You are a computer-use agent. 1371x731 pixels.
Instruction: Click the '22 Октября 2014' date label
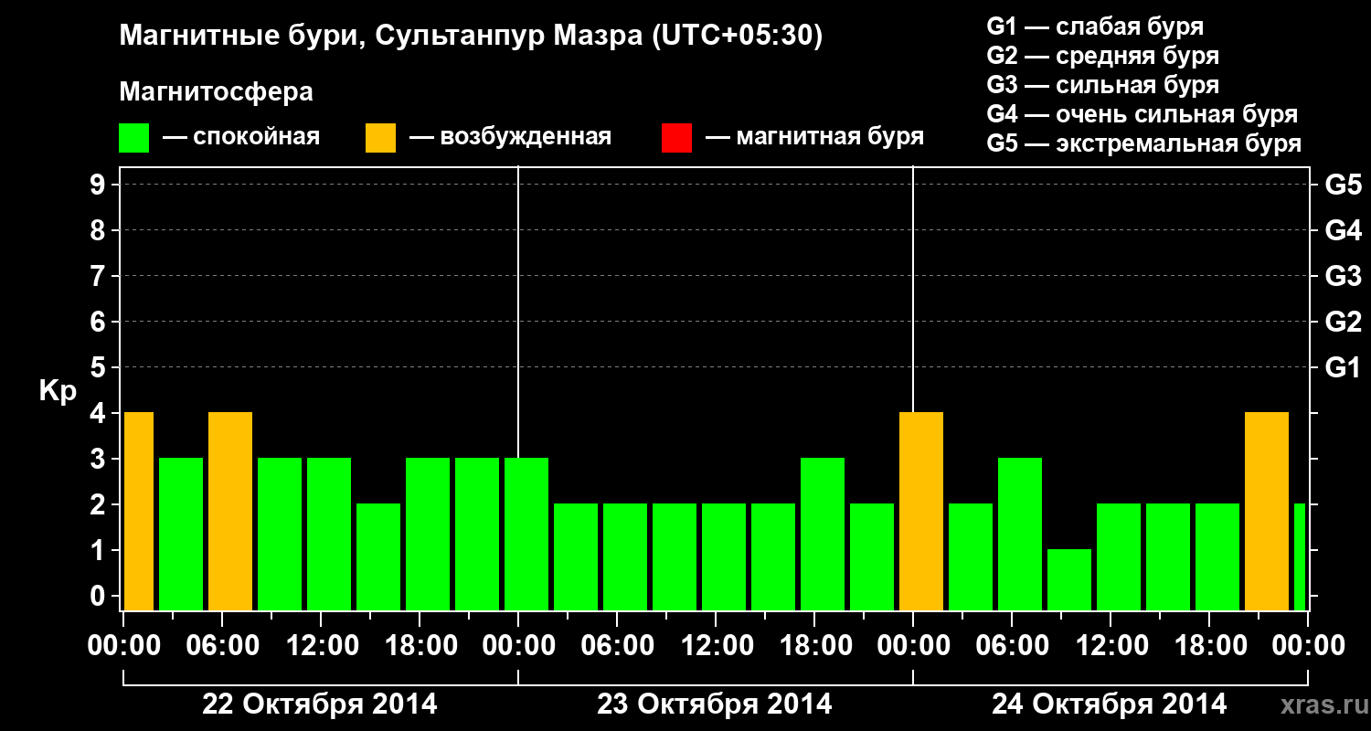[320, 705]
